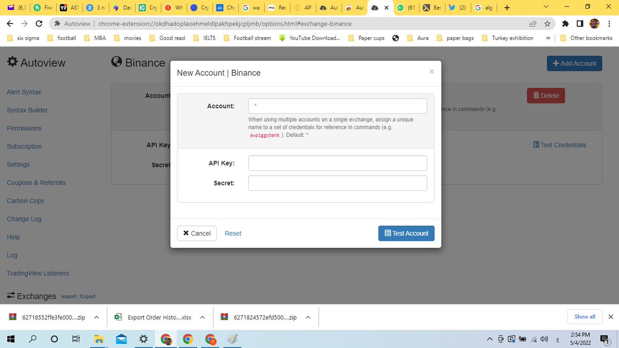
Task: Click the Autoview gear logo icon
Action: [12, 62]
